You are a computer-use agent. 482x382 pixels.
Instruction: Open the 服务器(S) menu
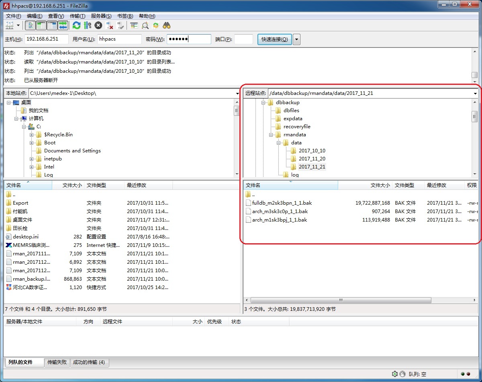(101, 16)
